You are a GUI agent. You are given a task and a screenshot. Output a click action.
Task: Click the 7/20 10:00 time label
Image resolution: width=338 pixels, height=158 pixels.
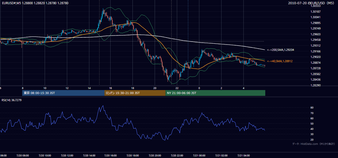(45, 156)
